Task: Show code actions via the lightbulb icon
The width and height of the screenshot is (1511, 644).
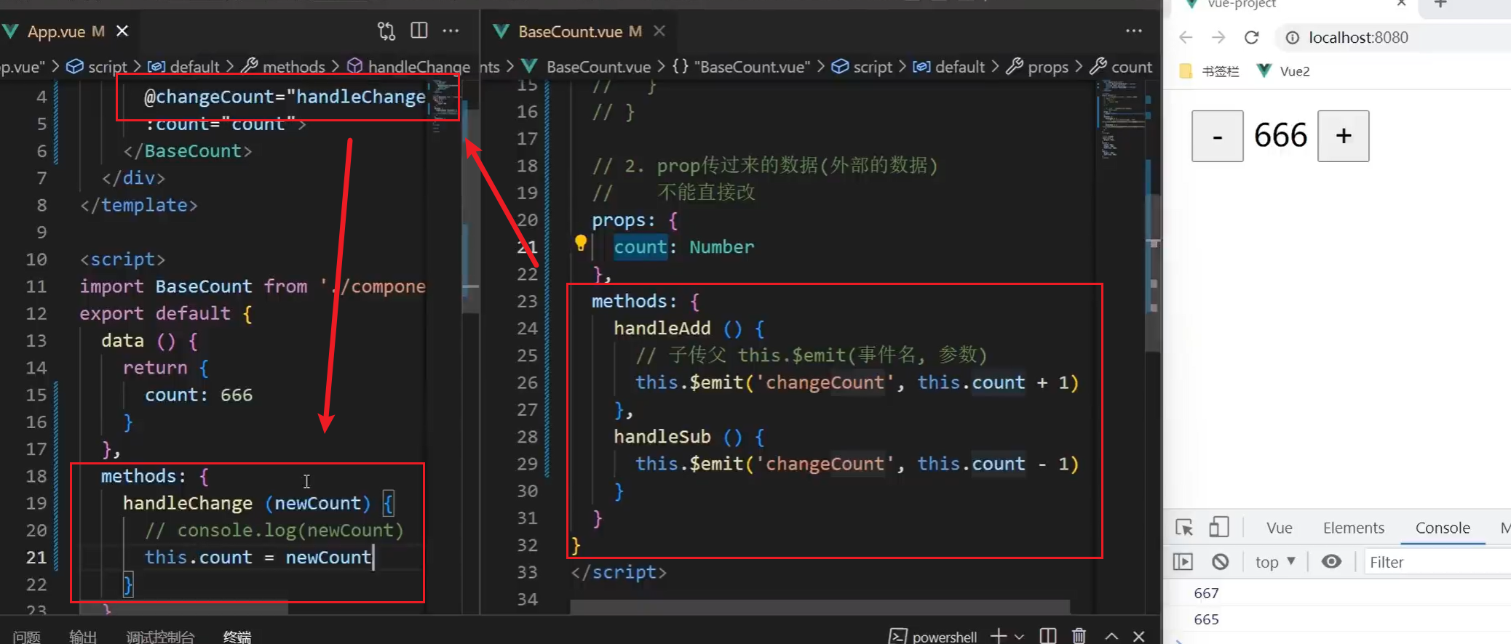Action: tap(581, 243)
